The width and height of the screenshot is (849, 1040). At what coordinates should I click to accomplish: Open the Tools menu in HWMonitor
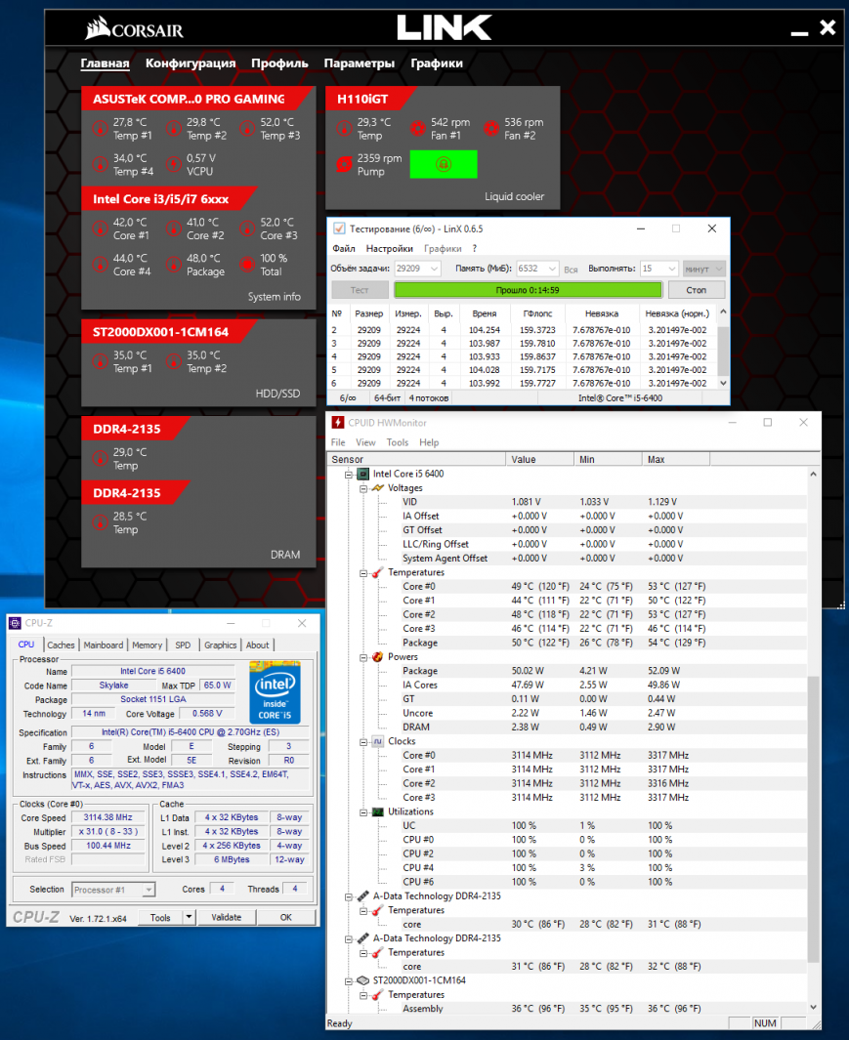[398, 442]
